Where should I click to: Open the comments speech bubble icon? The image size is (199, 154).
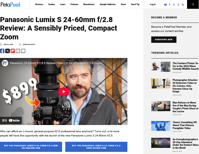[x=23, y=51]
